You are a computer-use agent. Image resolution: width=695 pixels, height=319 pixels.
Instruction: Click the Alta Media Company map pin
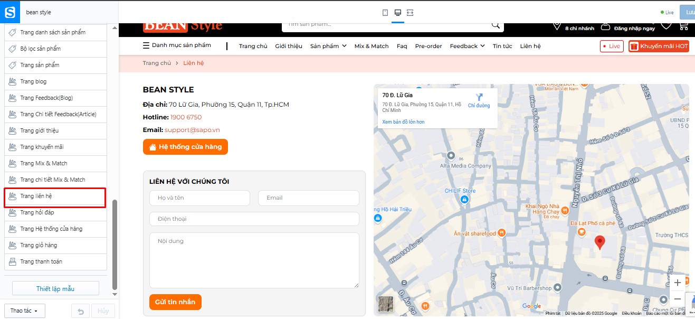click(x=451, y=155)
